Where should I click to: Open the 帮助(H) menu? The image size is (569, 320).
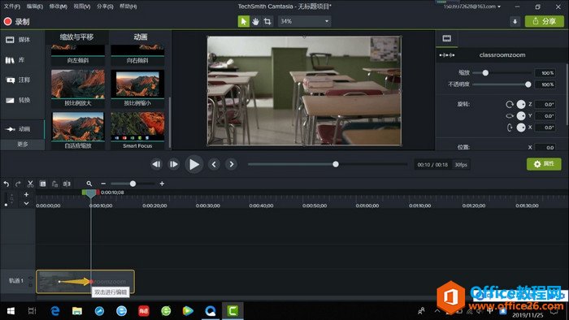tap(128, 6)
